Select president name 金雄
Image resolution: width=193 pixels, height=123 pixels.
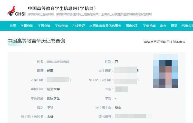(x=50, y=117)
